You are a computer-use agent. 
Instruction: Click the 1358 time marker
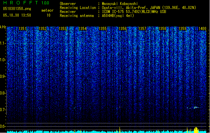(163, 29)
